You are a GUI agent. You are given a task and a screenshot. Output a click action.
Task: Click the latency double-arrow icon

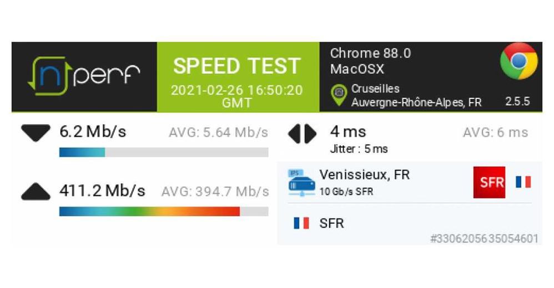(303, 133)
